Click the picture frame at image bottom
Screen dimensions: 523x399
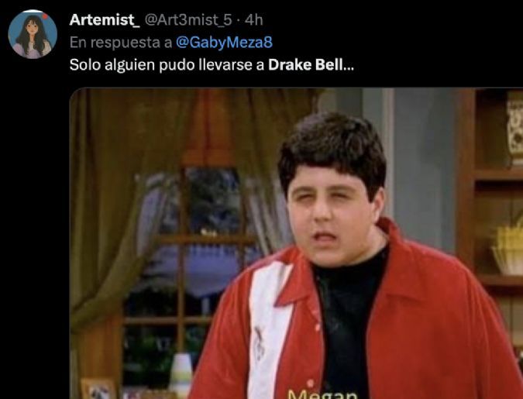point(98,389)
